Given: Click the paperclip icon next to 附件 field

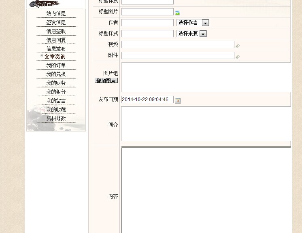Looking at the screenshot, I should tap(238, 57).
